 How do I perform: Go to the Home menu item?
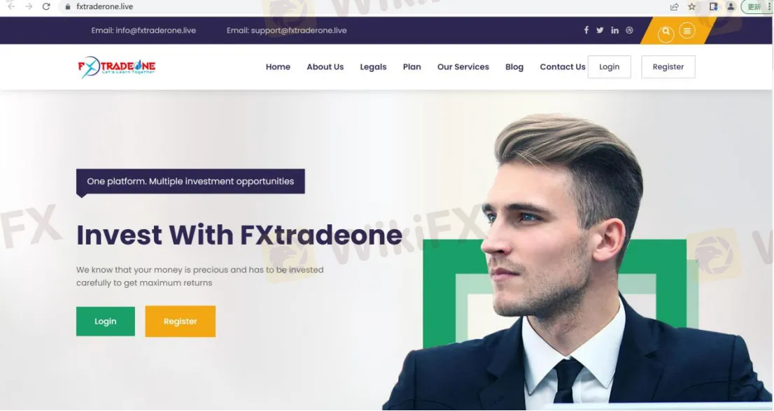(278, 67)
